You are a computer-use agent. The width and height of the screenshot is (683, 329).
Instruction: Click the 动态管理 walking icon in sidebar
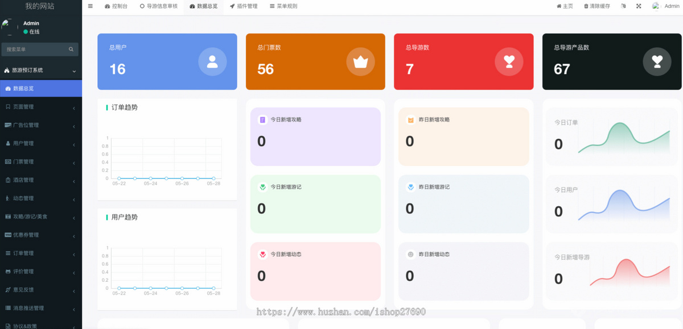[x=7, y=198]
